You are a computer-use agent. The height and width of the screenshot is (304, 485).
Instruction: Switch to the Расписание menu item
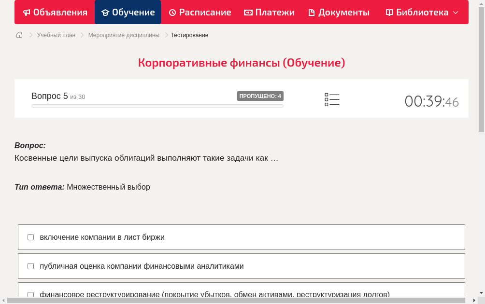200,12
